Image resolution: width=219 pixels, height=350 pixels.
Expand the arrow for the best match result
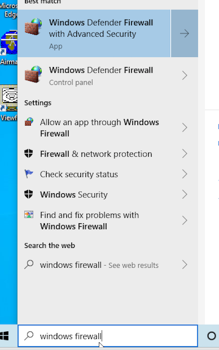185,33
